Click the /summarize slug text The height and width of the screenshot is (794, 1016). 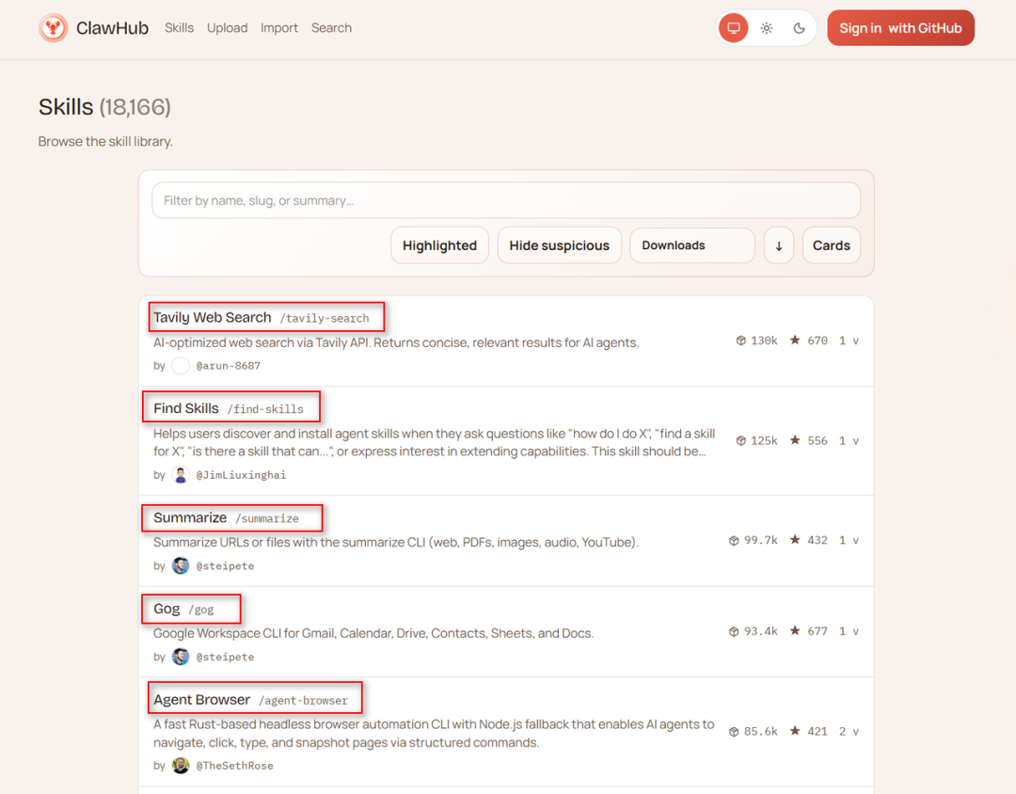267,518
